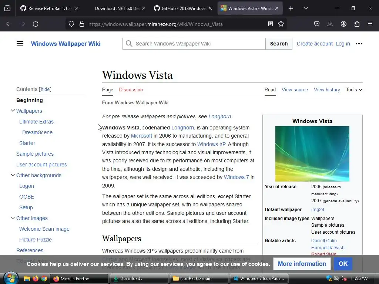Open a new browser tab
Viewport: 379px width, 284px height.
291,9
